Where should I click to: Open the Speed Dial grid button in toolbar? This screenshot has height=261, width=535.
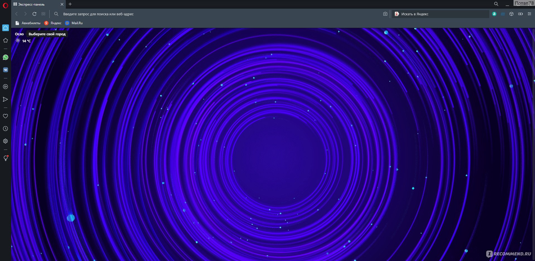coord(43,14)
